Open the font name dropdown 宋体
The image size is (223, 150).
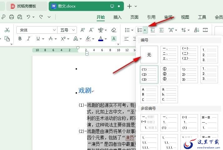(x=54, y=30)
